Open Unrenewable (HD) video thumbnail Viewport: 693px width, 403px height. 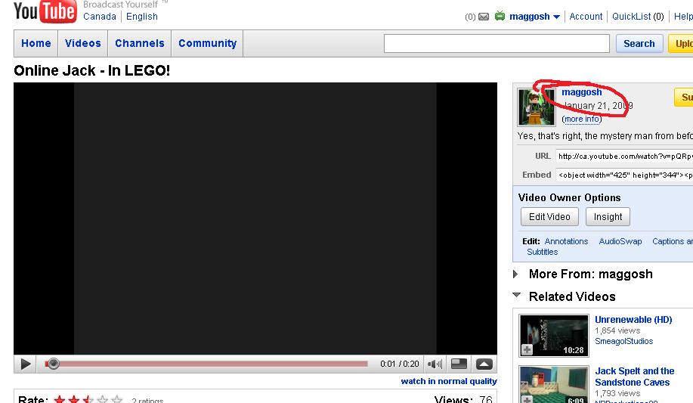pyautogui.click(x=554, y=336)
